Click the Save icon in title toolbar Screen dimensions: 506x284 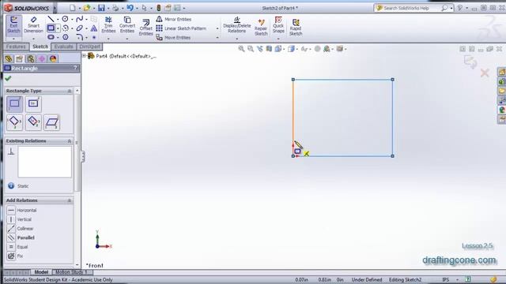tap(101, 8)
